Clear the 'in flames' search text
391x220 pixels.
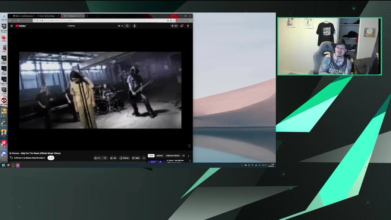[122, 26]
